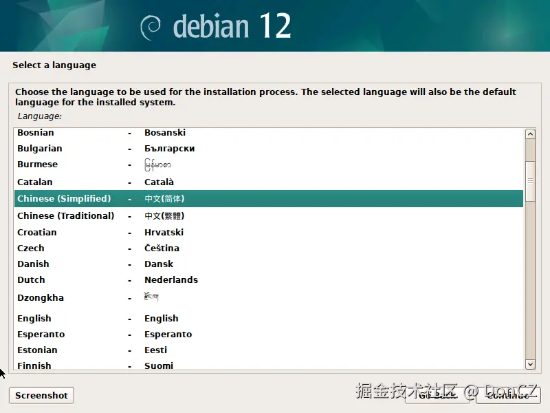Pick Burmese in the language list
The image size is (550, 413).
[269, 165]
